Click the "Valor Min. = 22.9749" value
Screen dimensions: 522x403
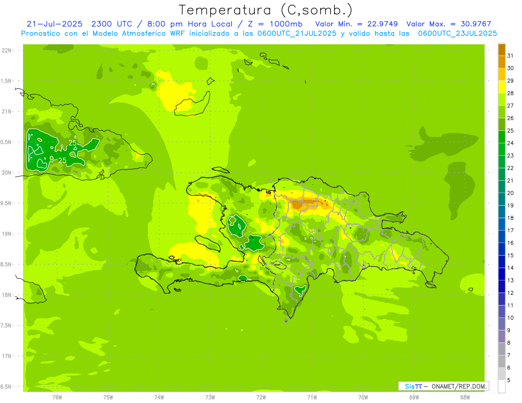point(356,24)
